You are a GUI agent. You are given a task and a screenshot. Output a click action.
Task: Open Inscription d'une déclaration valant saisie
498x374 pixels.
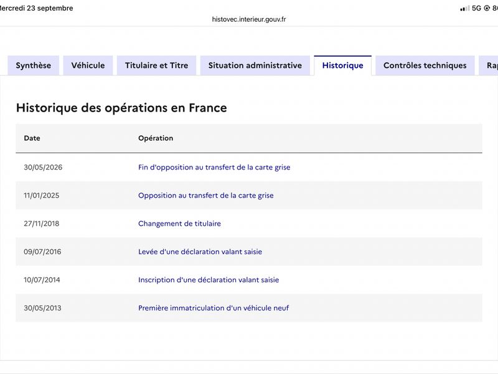209,280
